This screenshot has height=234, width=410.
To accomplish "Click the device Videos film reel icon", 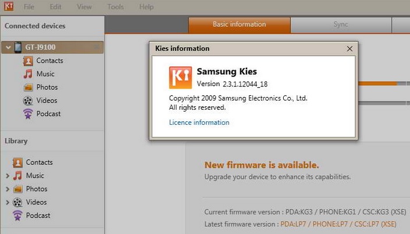I will click(x=28, y=100).
